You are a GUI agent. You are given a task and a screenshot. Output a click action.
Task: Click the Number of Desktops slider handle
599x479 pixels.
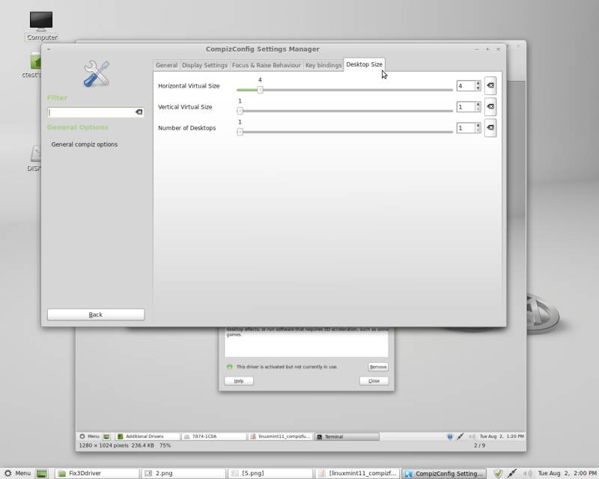240,132
